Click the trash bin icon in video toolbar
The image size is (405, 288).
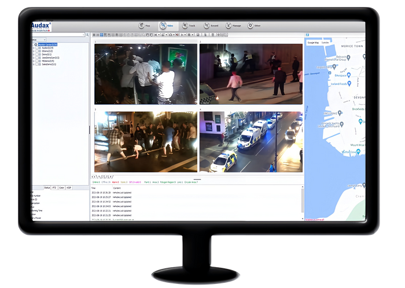[x=212, y=35]
